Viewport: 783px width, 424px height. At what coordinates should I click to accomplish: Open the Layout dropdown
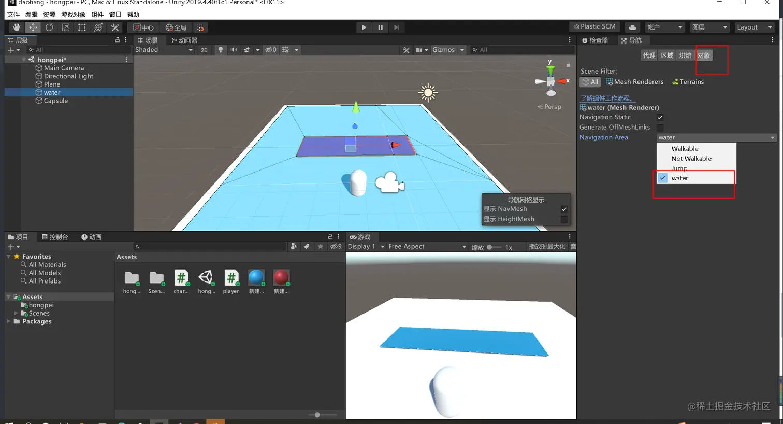[755, 27]
